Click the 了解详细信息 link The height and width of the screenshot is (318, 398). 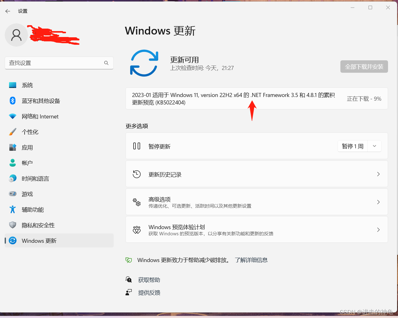(x=251, y=260)
